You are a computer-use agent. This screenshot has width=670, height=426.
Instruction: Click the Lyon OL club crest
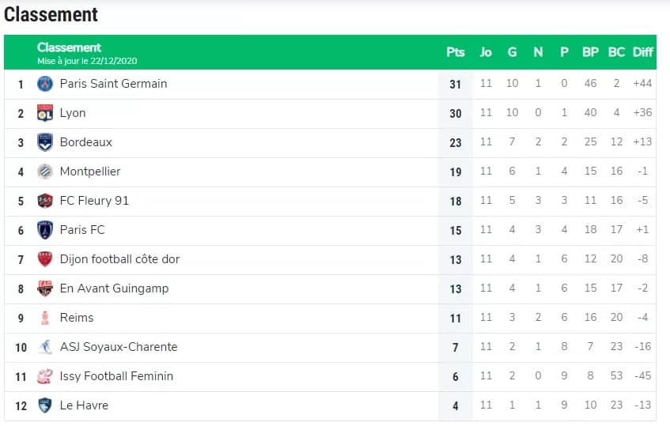(x=45, y=113)
